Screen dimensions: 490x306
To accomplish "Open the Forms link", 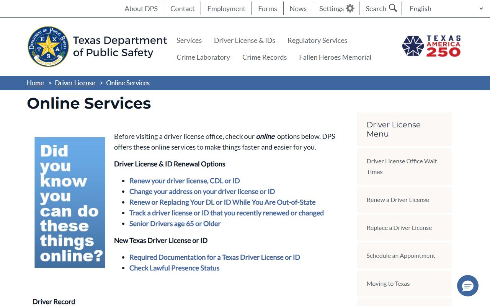I will click(x=268, y=8).
